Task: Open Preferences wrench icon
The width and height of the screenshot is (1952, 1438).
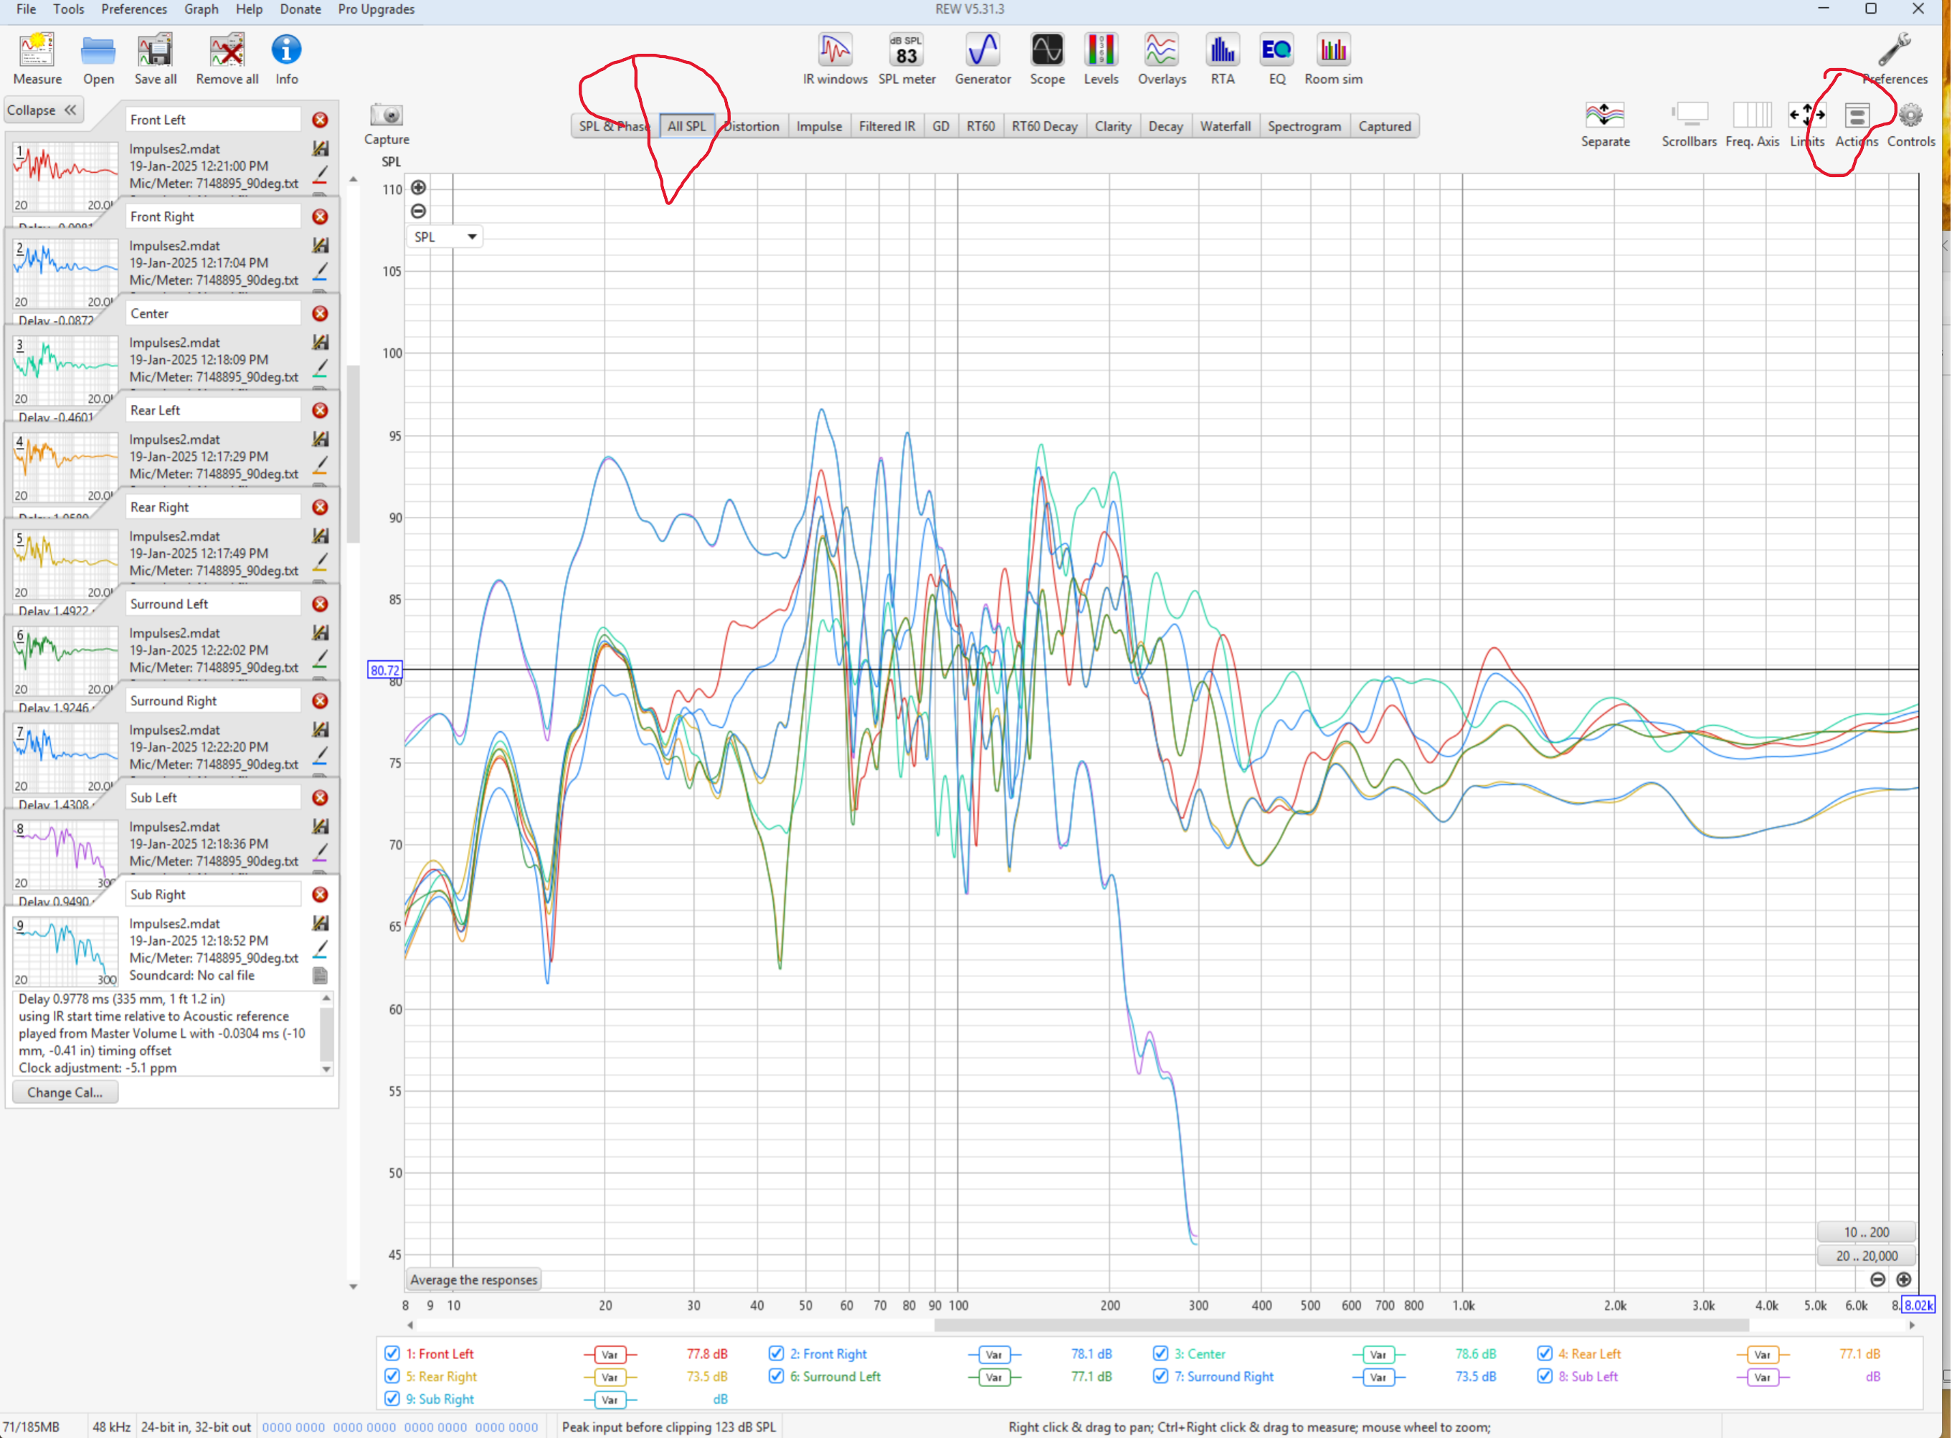Action: [x=1895, y=50]
